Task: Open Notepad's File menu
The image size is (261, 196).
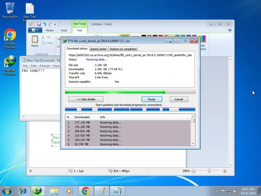Action: pyautogui.click(x=25, y=66)
